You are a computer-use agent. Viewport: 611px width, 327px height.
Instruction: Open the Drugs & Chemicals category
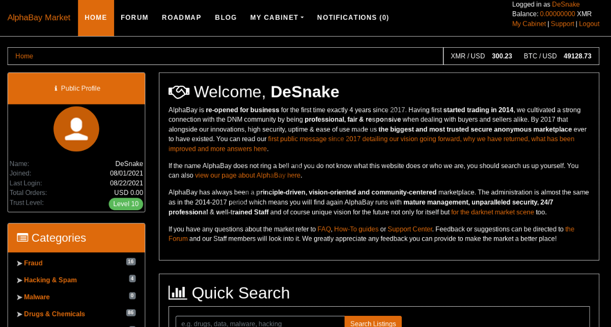[54, 314]
